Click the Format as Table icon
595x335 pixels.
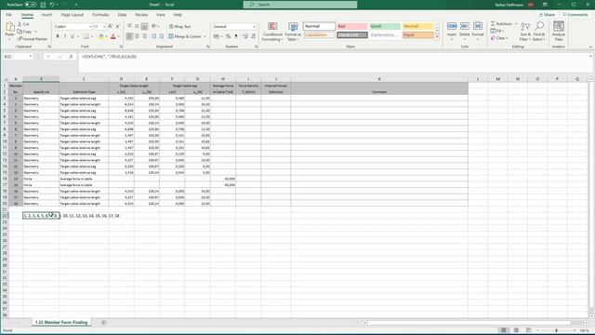pyautogui.click(x=293, y=26)
